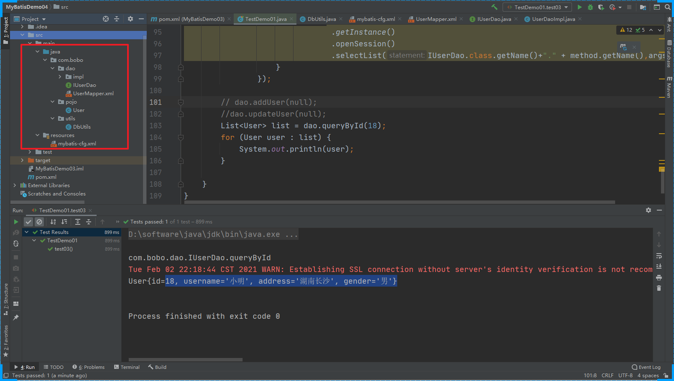Image resolution: width=674 pixels, height=381 pixels.
Task: Switch to UserMapper.xml editor tab
Action: (436, 19)
